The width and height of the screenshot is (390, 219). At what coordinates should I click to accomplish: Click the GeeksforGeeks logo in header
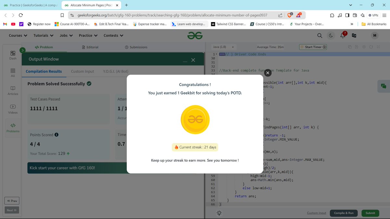coord(195,35)
